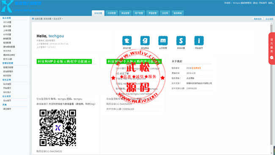Click the green VIP企业版 banner link
The image size is (275, 155).
coord(64,61)
